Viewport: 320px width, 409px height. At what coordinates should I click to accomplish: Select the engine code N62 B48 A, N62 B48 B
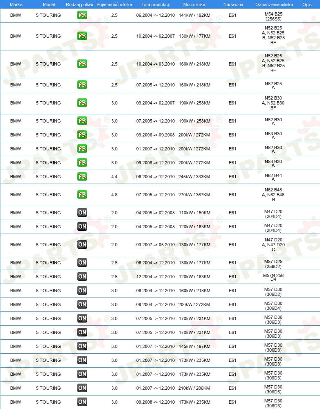coord(273,195)
